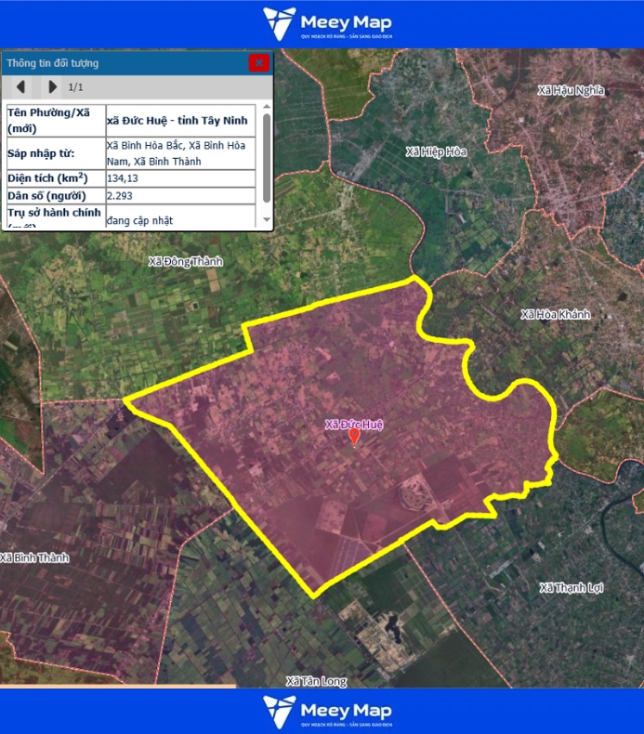The width and height of the screenshot is (644, 734).
Task: Close the Thông tin đối tượng panel
Action: (x=258, y=63)
